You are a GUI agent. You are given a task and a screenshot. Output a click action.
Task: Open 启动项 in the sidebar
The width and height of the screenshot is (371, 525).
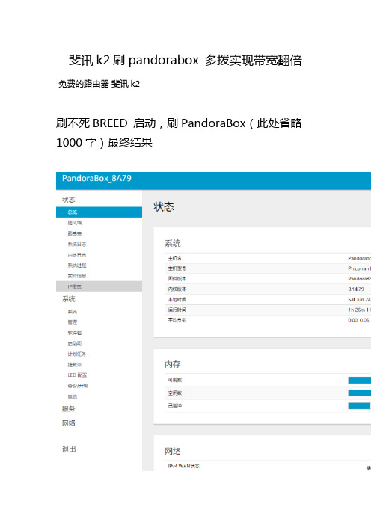pos(74,343)
